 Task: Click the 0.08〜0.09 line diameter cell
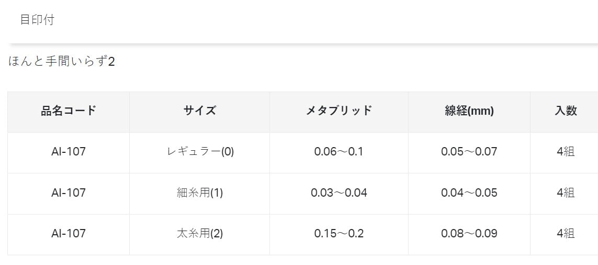tap(469, 233)
